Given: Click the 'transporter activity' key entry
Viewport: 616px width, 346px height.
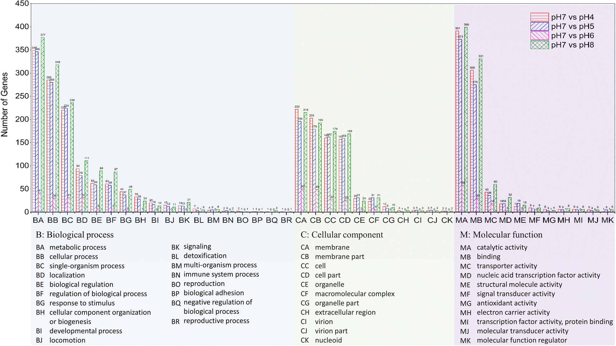Looking at the screenshot, I should click(x=507, y=266).
